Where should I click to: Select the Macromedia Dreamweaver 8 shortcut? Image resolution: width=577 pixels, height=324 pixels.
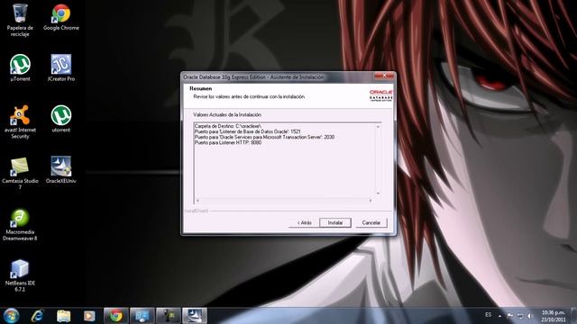point(20,224)
